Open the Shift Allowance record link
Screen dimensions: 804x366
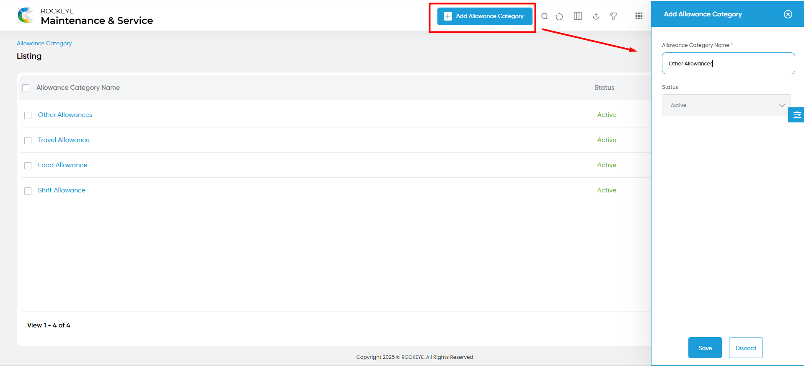(62, 190)
